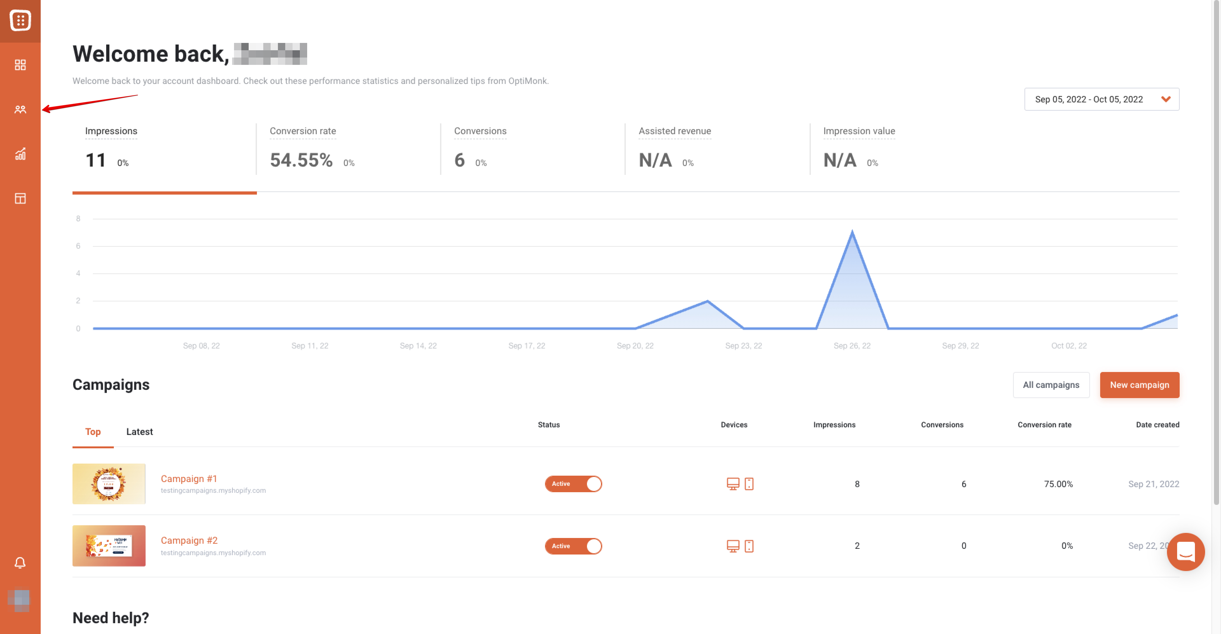Open the notifications bell icon
The image size is (1221, 634).
click(x=20, y=562)
